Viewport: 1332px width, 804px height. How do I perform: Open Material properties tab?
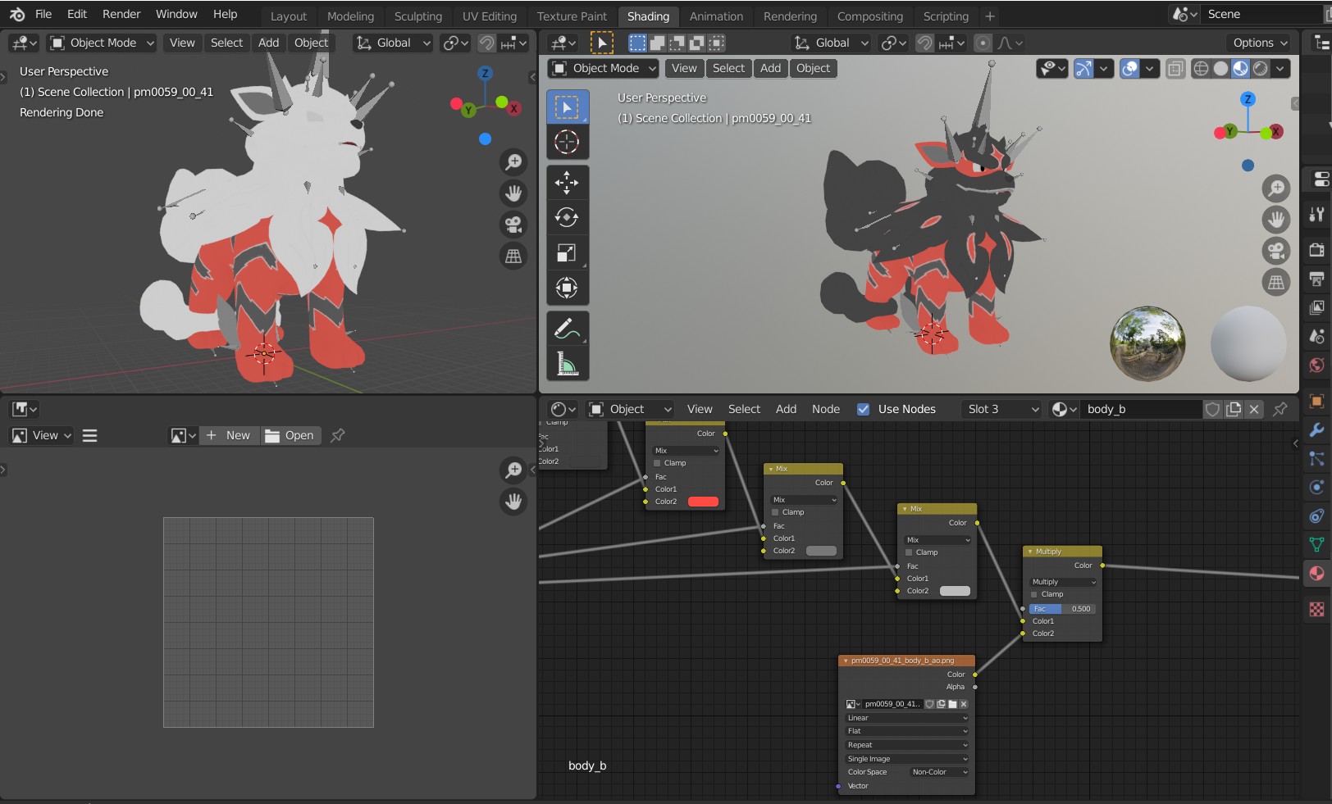[x=1316, y=573]
